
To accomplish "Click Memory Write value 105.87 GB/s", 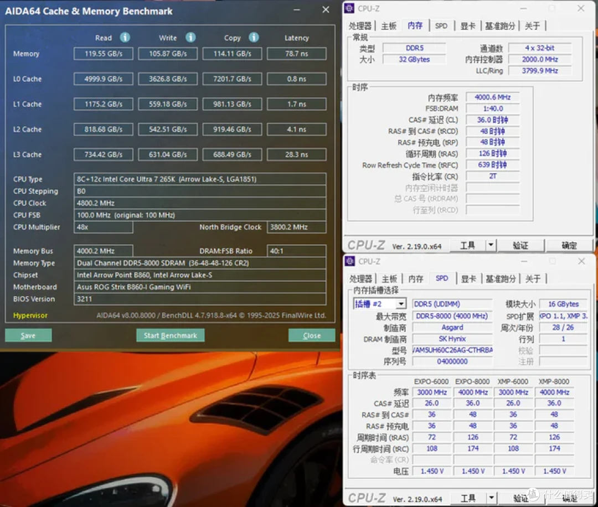I will [x=168, y=54].
